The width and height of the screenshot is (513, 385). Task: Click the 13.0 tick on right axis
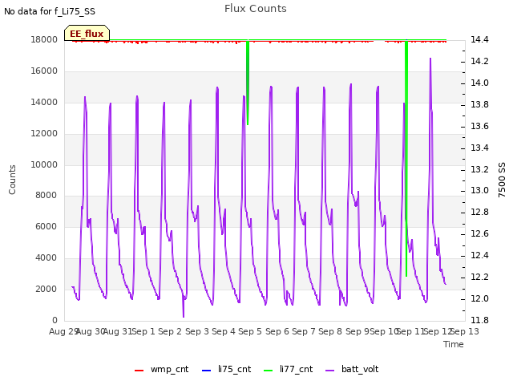pyautogui.click(x=479, y=191)
